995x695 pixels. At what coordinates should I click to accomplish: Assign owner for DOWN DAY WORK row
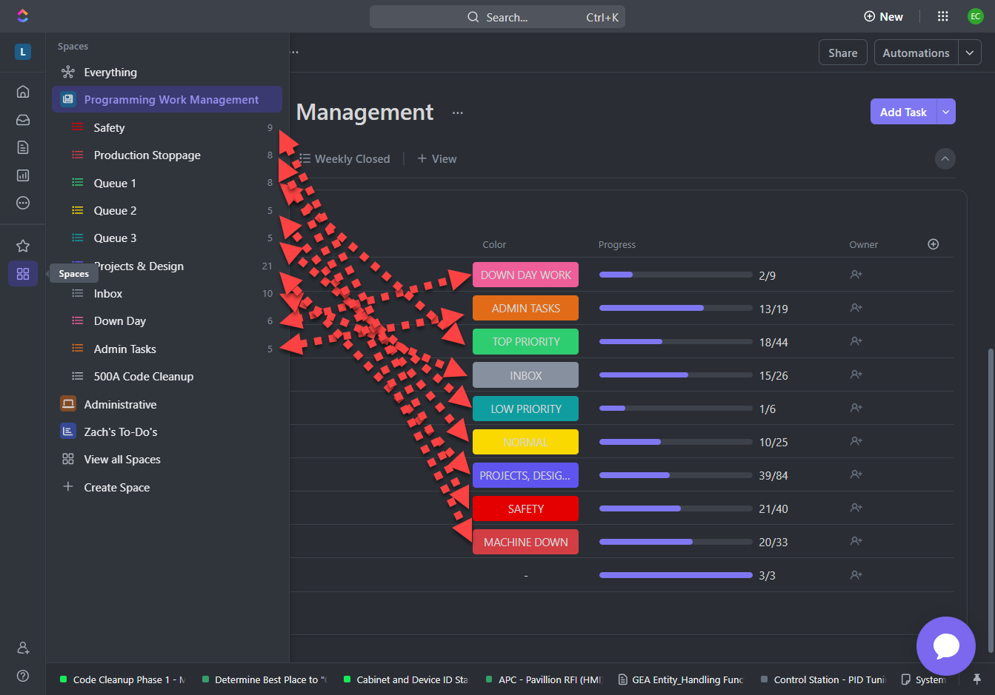click(856, 275)
